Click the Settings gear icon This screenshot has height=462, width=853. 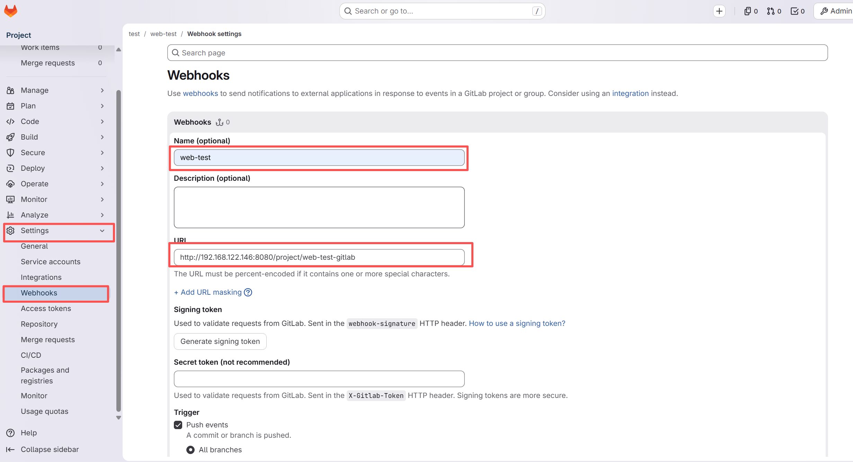(10, 231)
